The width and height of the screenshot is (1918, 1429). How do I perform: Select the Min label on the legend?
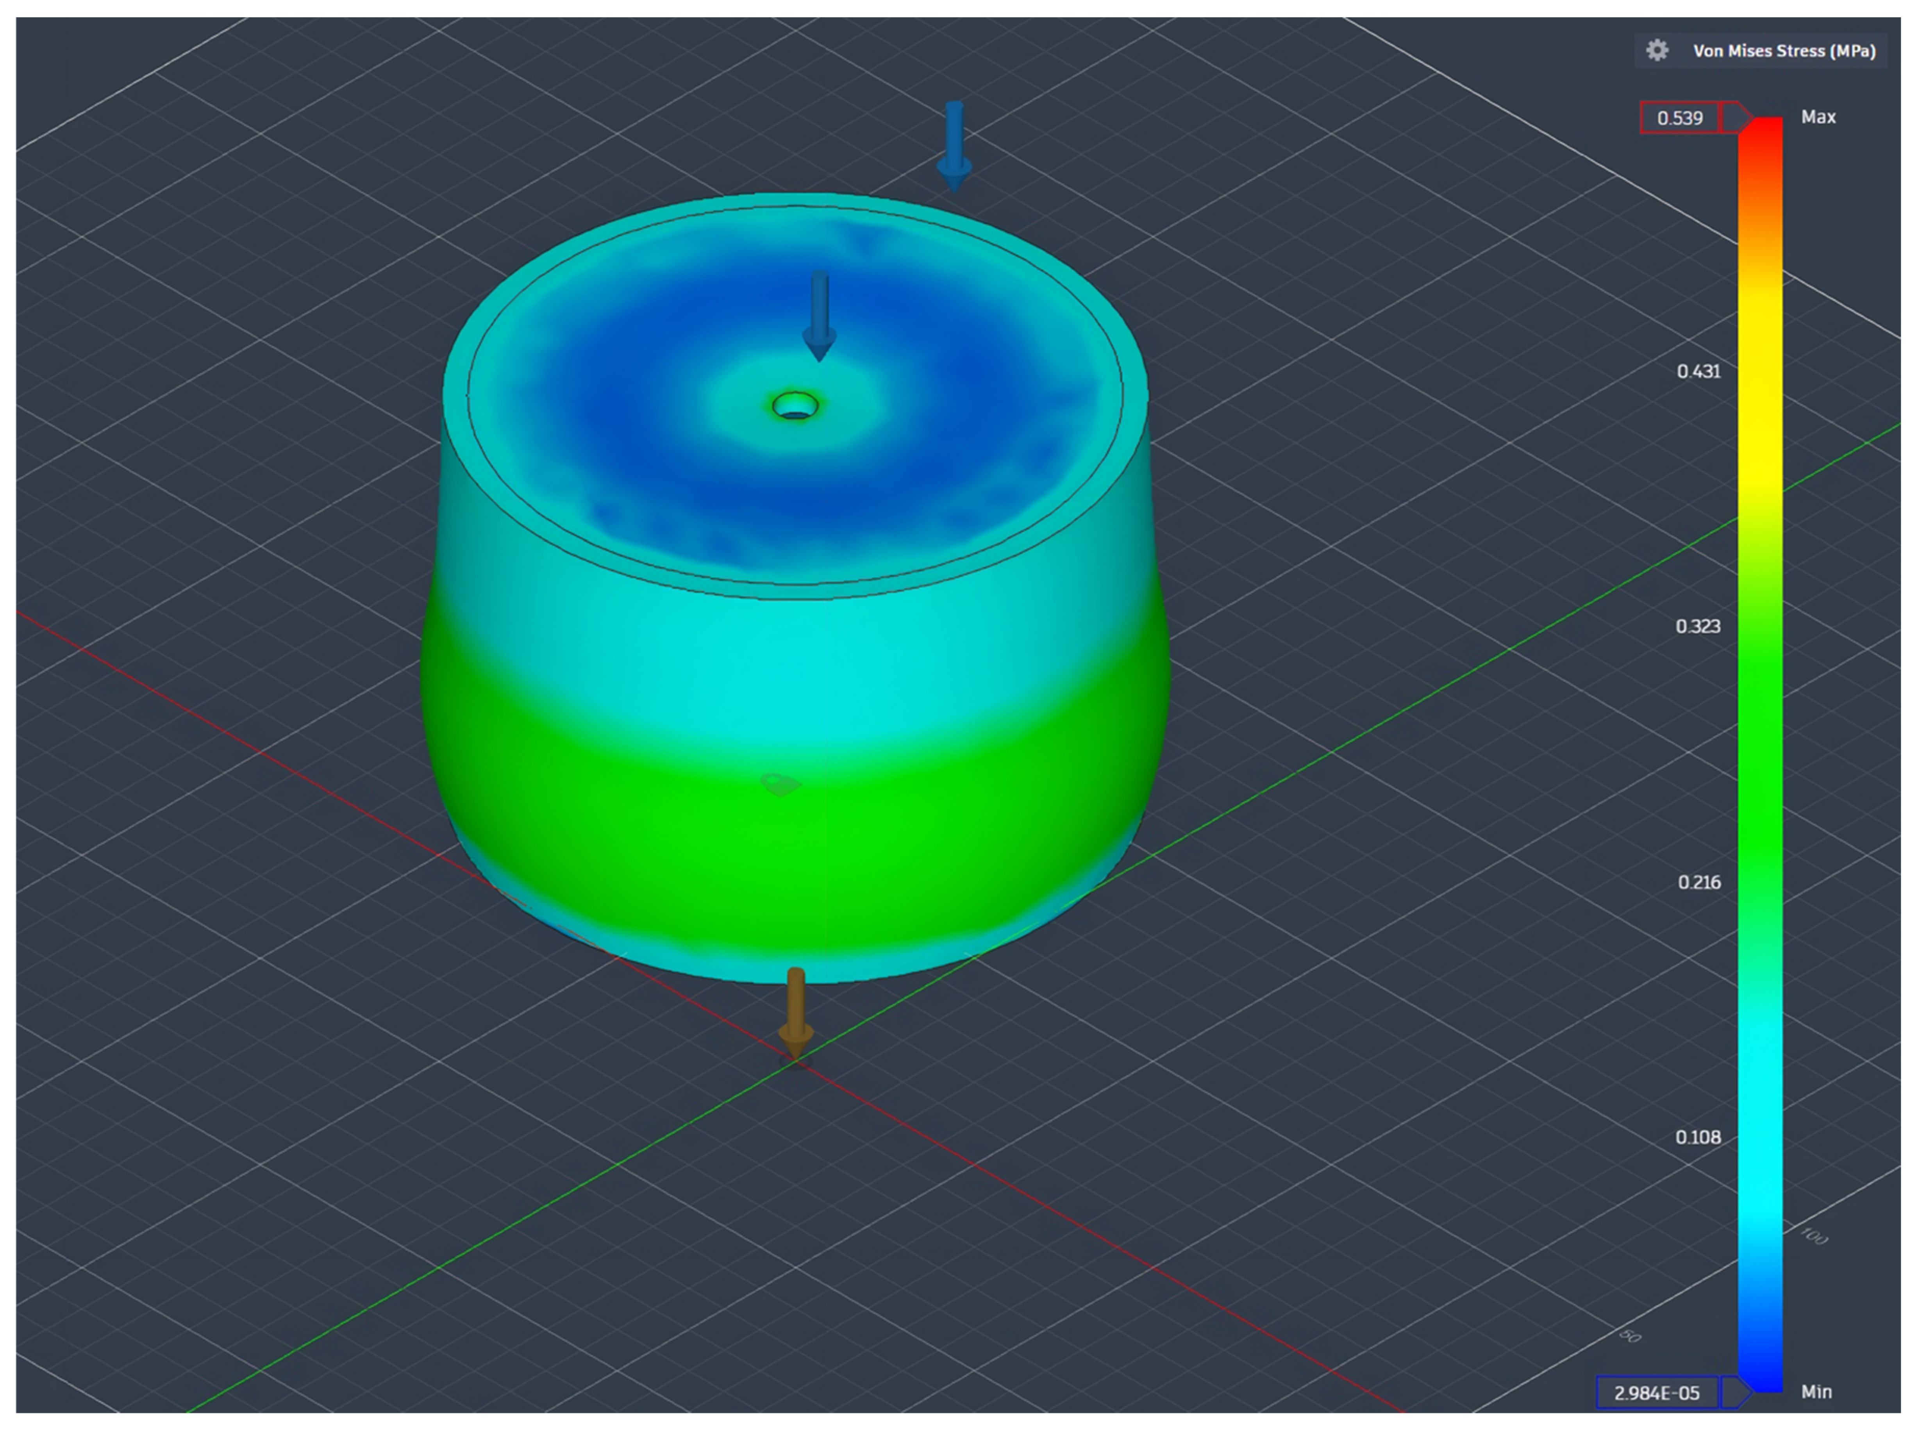1816,1392
